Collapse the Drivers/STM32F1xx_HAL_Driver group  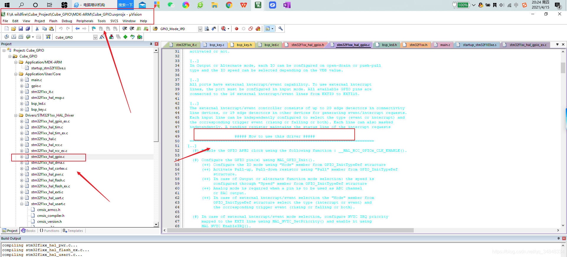point(16,115)
